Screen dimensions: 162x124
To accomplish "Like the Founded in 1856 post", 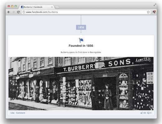I will [x=12, y=113].
